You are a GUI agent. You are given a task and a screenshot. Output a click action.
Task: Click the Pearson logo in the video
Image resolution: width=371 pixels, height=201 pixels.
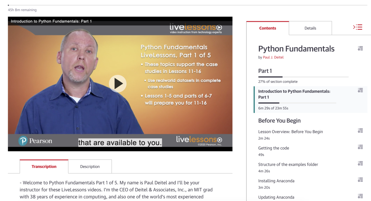click(x=35, y=141)
